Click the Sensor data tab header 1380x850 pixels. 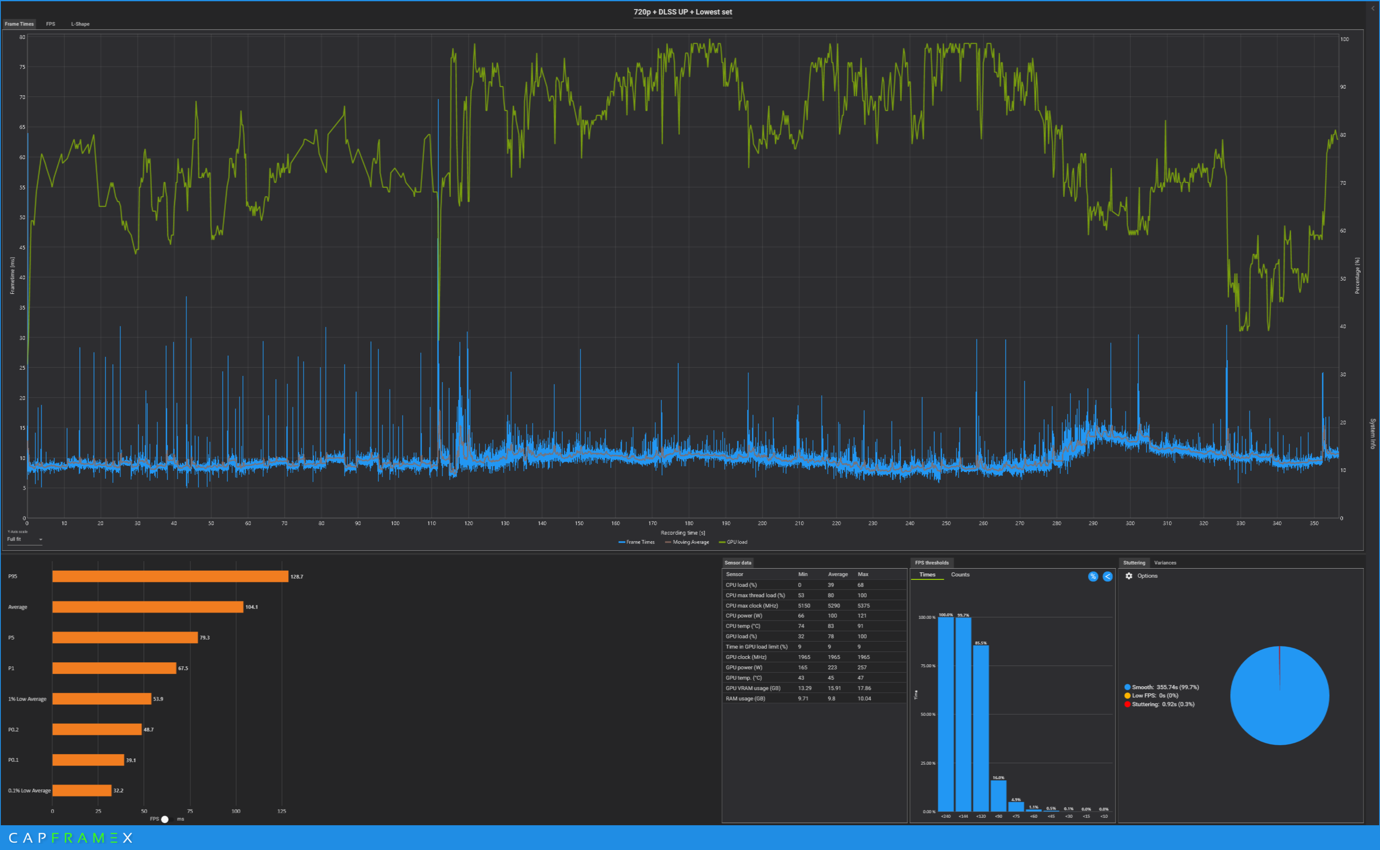point(737,563)
